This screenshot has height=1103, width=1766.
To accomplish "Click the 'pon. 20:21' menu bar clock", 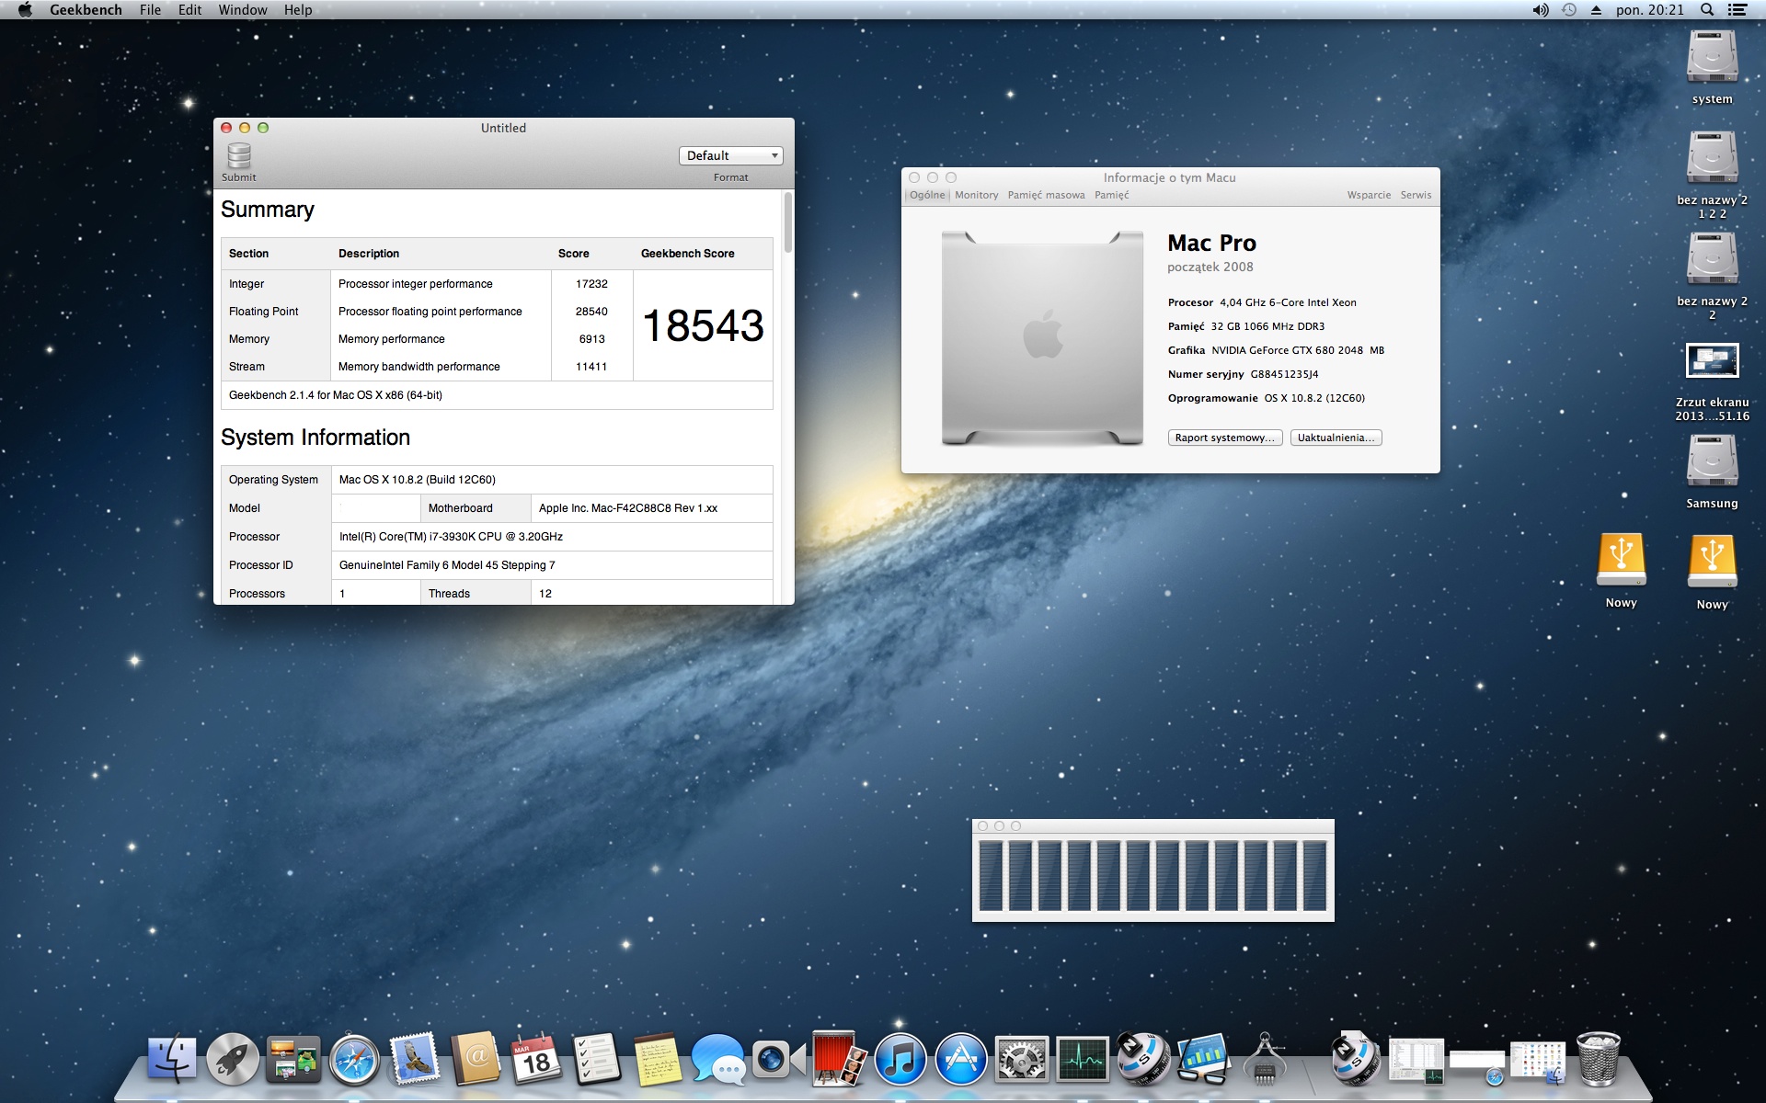I will pos(1650,10).
